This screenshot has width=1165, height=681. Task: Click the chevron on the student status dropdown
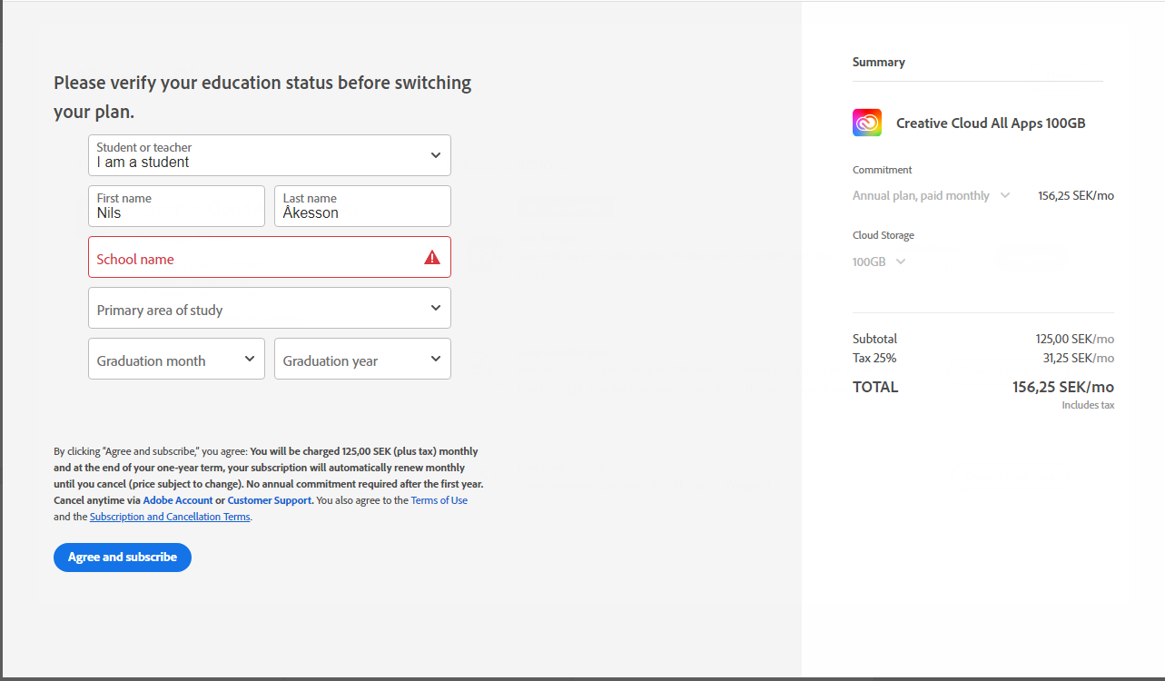pos(435,154)
